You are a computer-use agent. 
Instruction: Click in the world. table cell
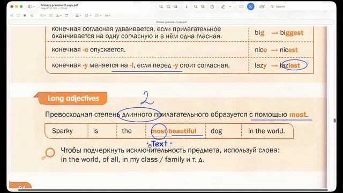tap(266, 131)
